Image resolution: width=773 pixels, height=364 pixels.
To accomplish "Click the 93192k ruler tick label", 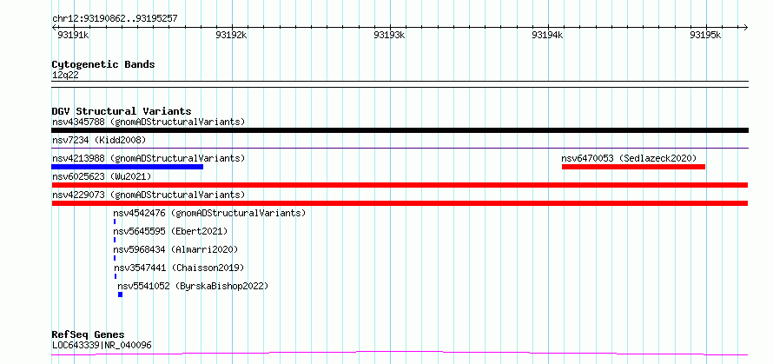I will coord(231,35).
